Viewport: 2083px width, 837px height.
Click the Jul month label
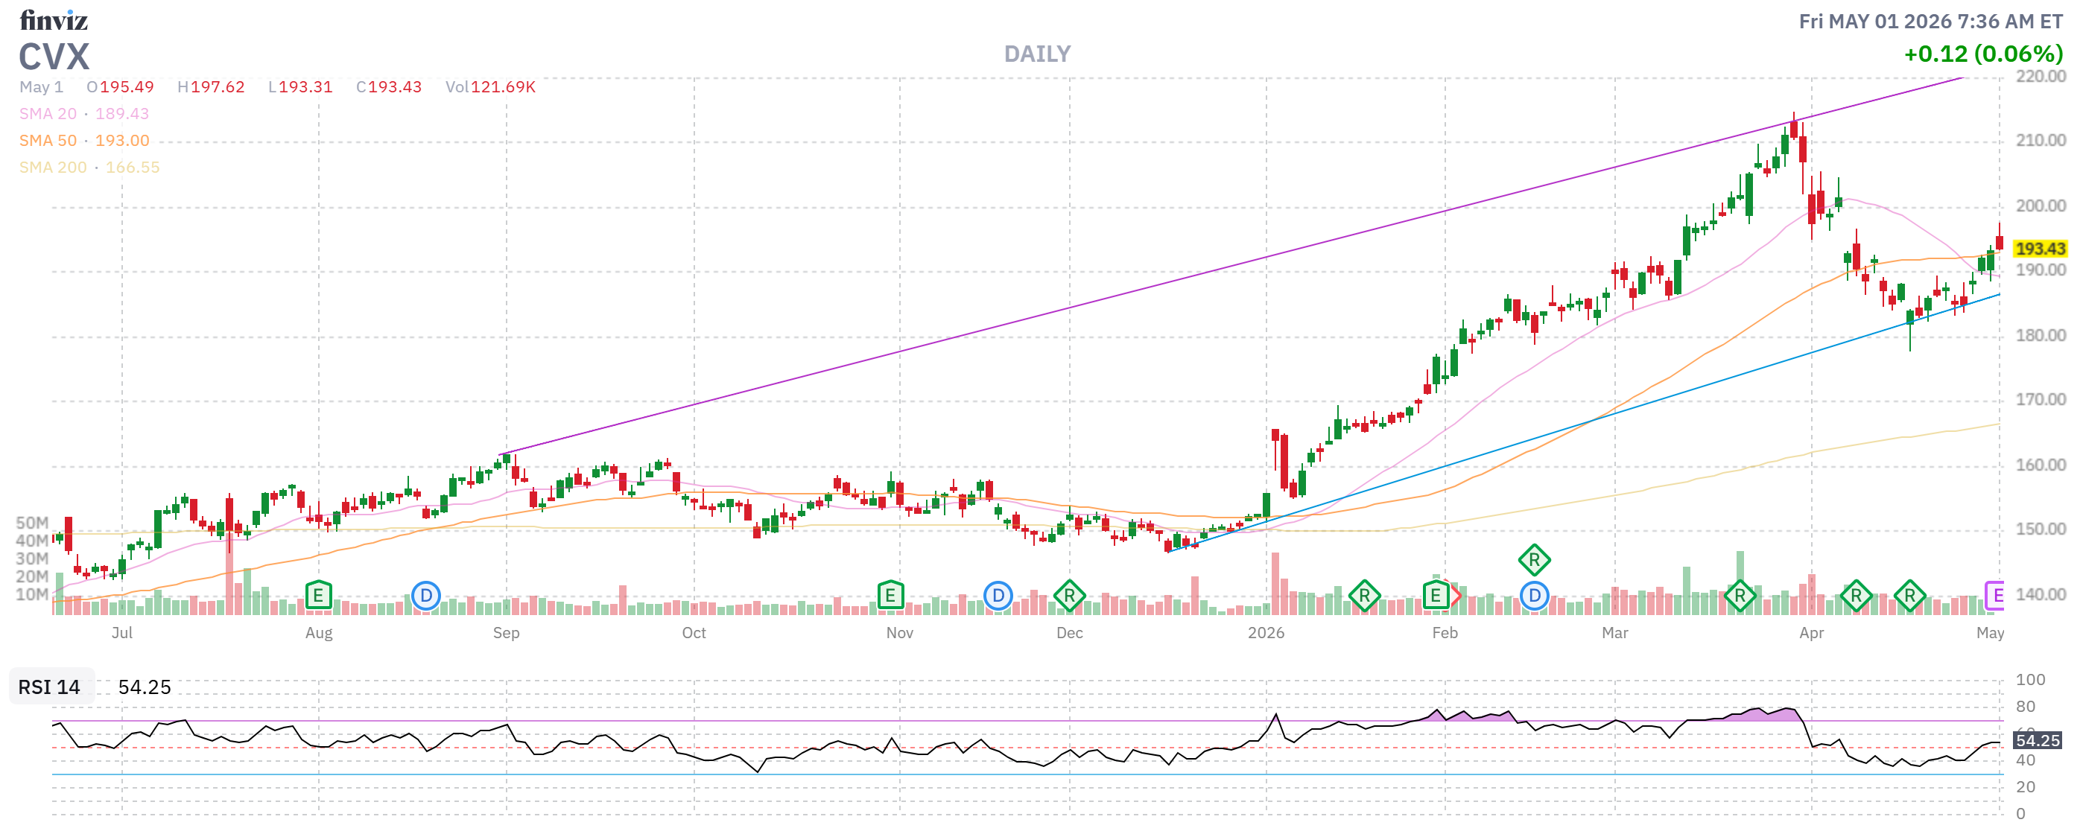click(x=122, y=633)
